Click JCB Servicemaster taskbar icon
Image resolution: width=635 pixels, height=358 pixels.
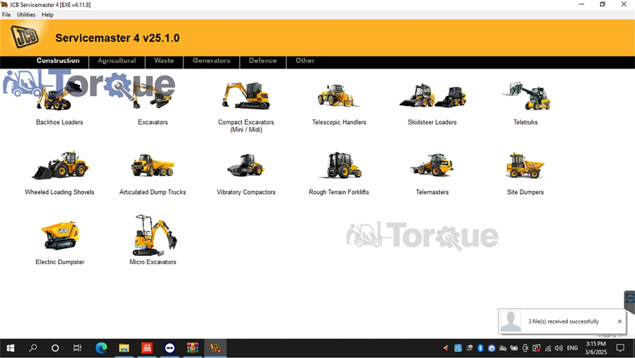215,348
